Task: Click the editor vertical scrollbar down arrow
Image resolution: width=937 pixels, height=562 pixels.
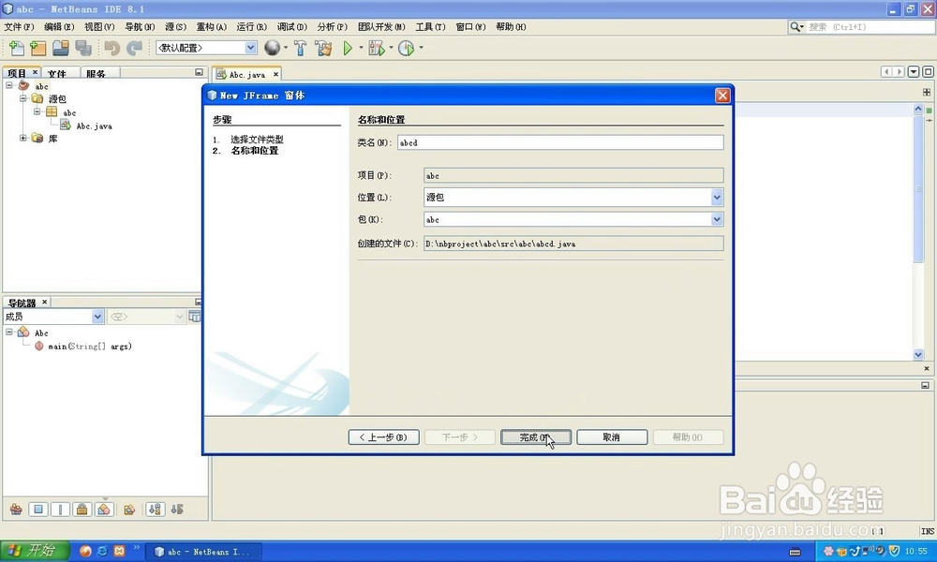Action: [x=918, y=354]
